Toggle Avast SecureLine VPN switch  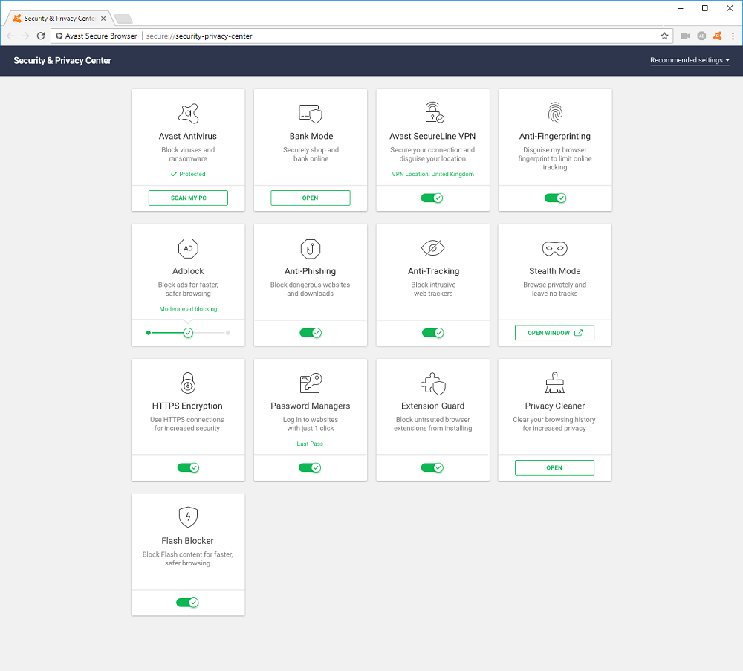(x=432, y=198)
